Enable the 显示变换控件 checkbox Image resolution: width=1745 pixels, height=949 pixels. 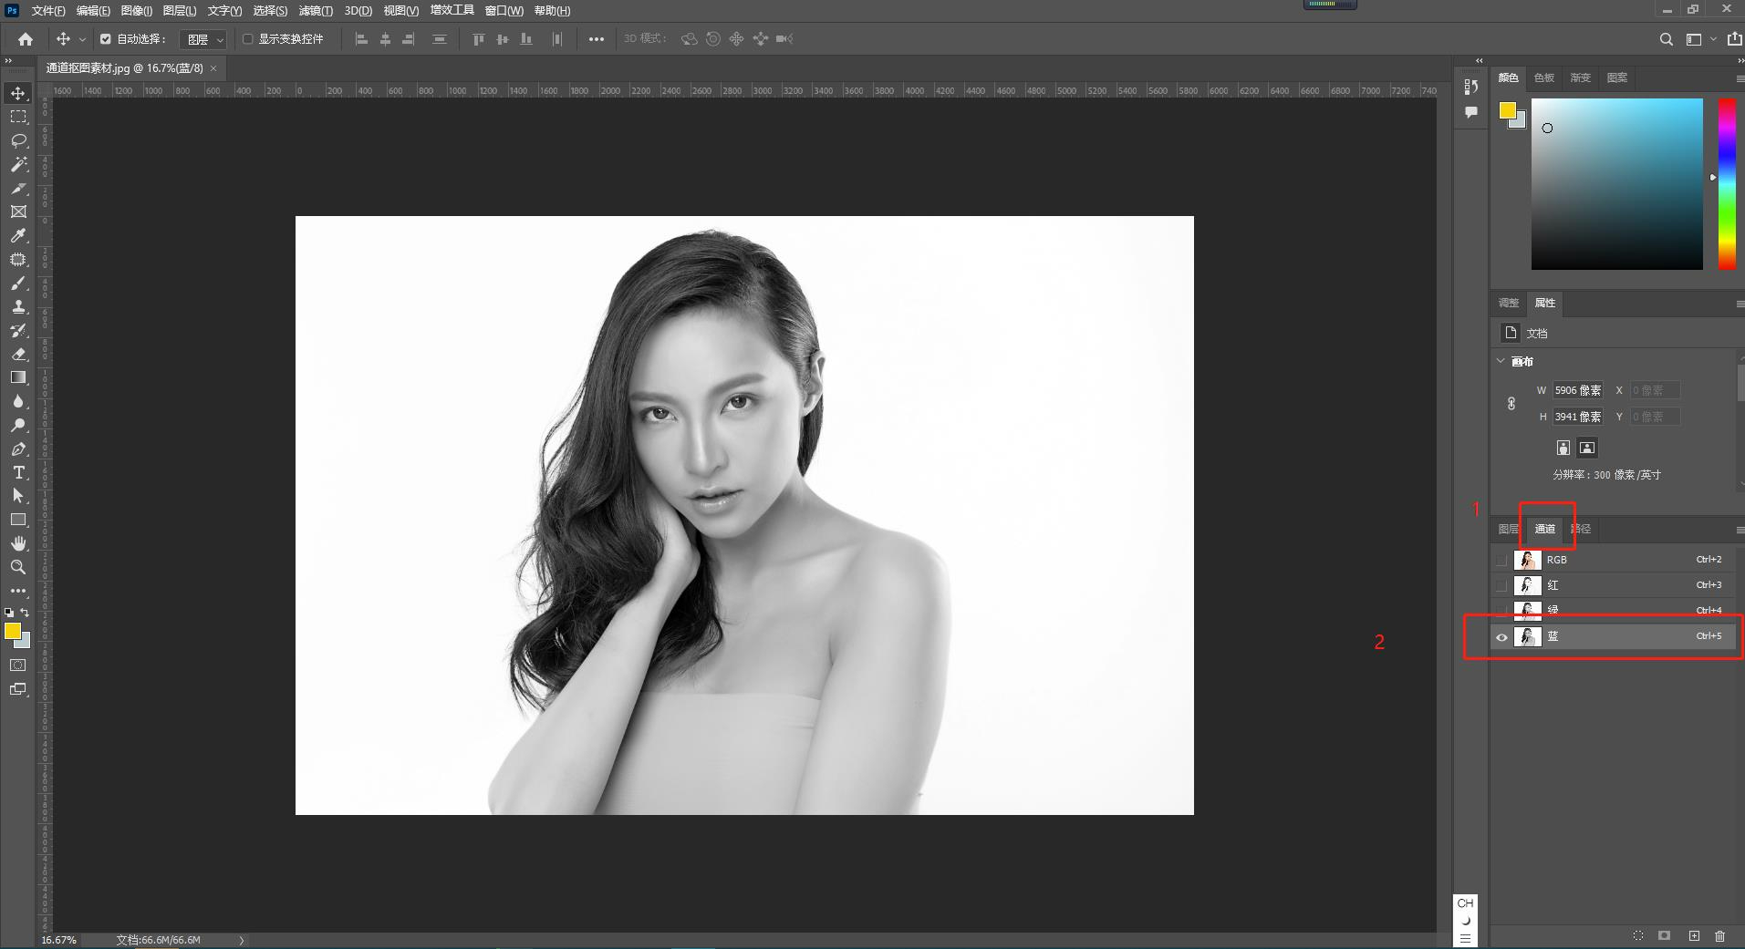click(247, 39)
